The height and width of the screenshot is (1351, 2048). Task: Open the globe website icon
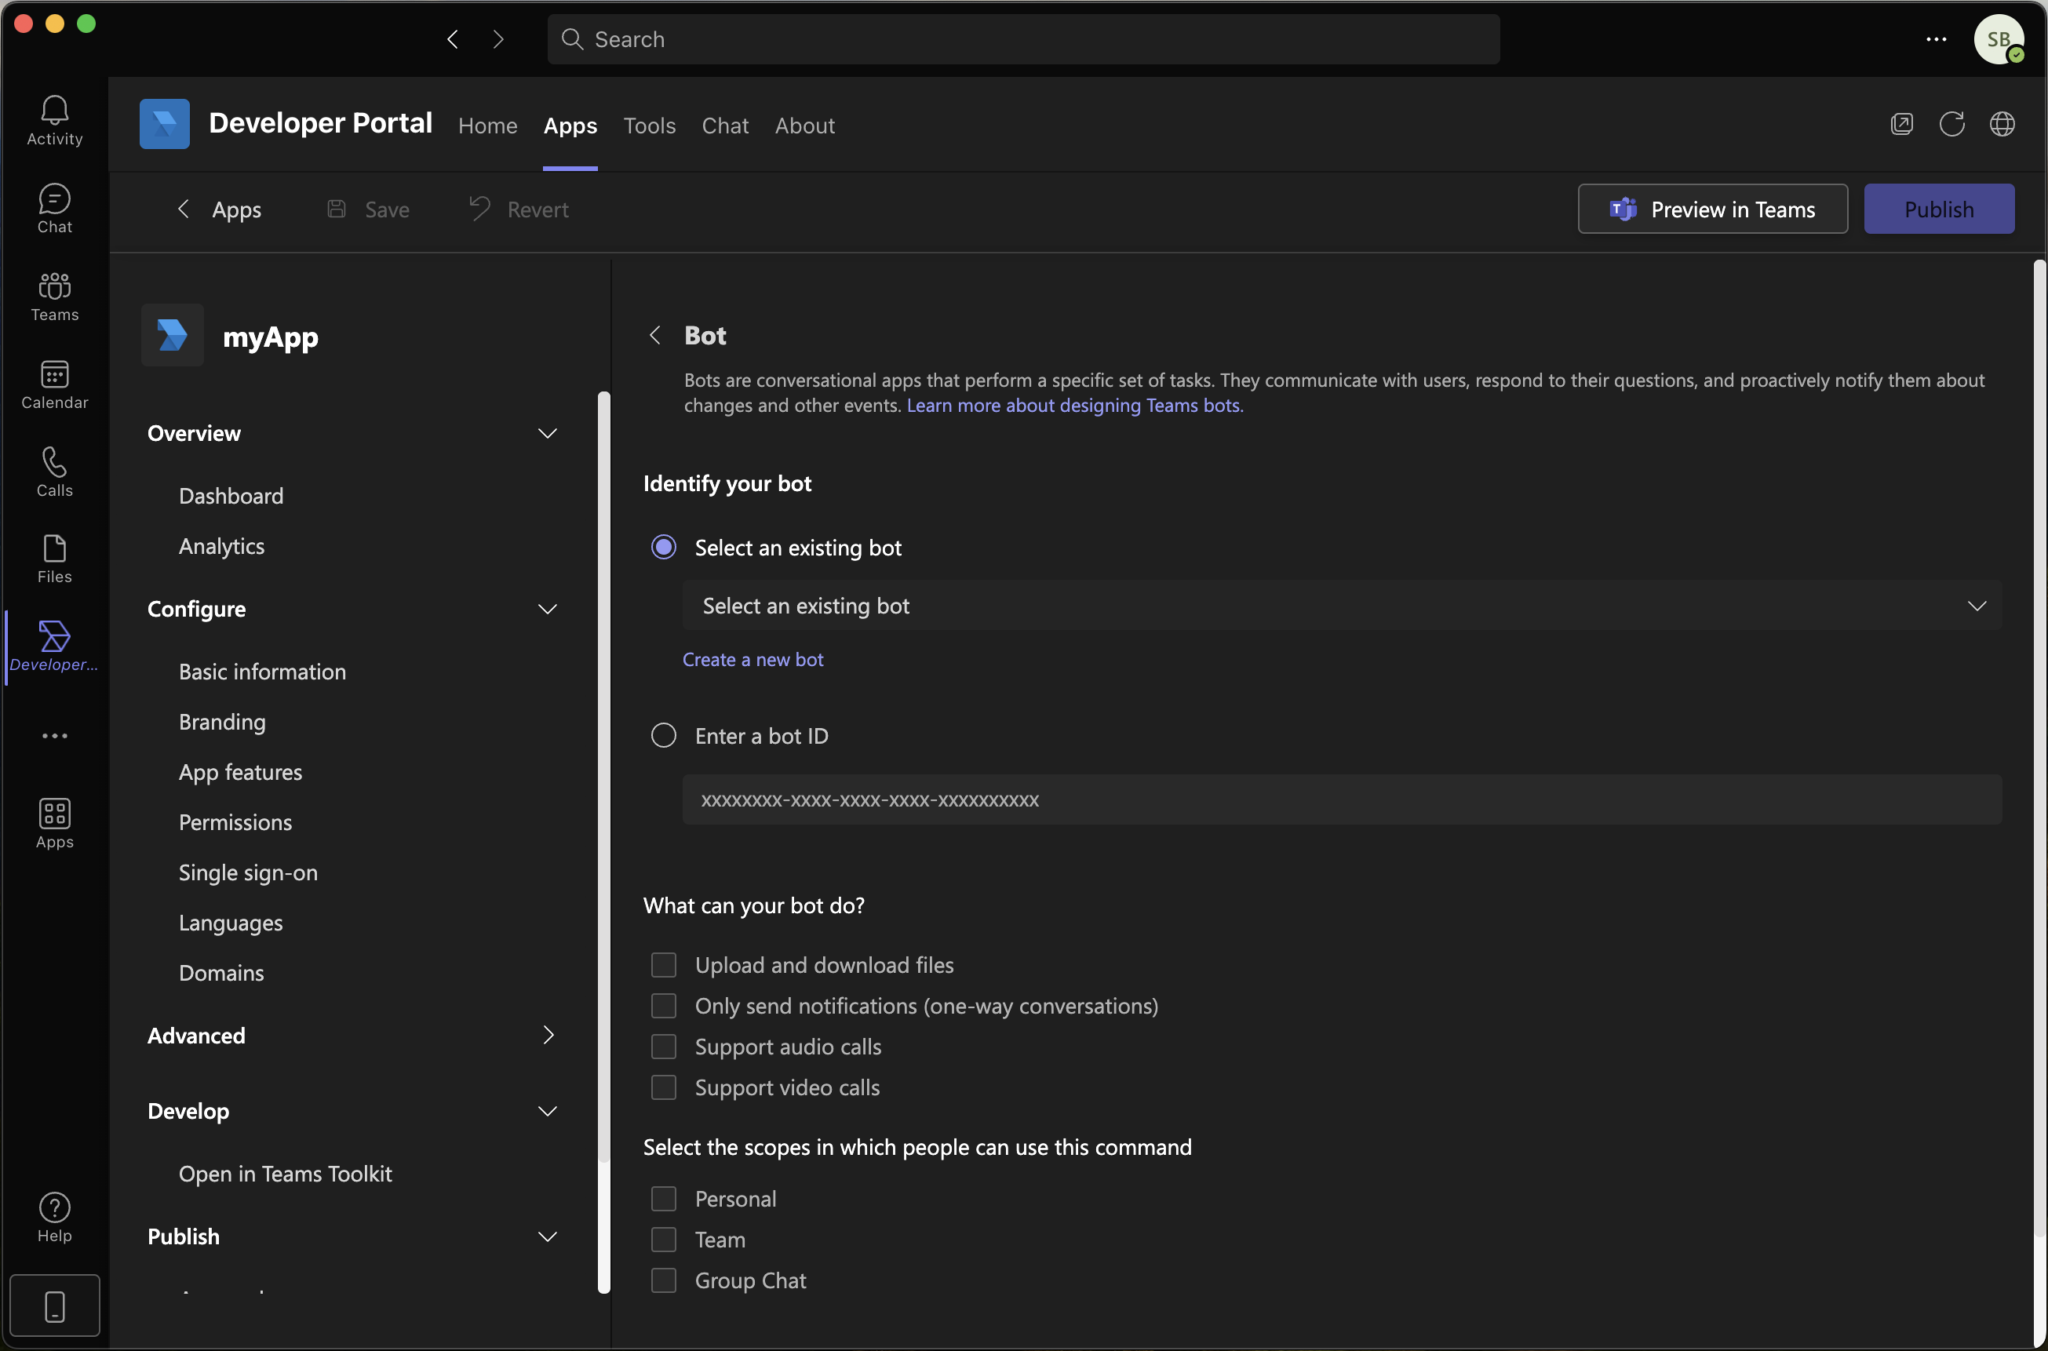click(2002, 124)
